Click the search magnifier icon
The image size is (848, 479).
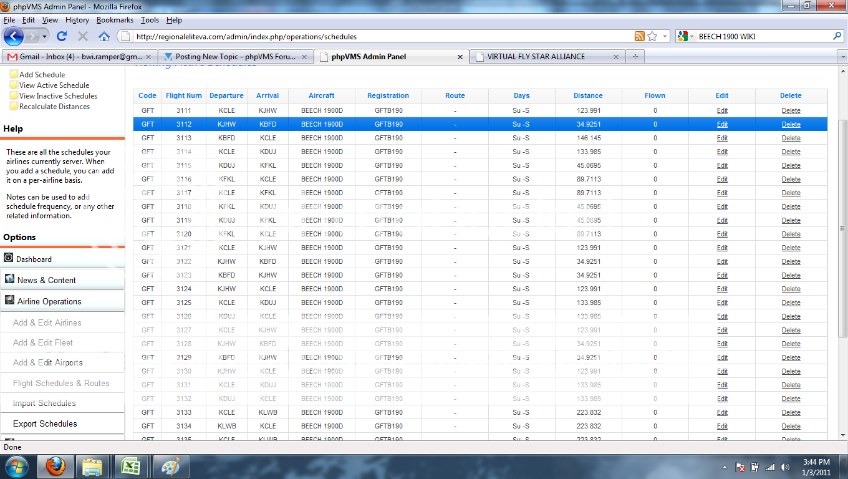(837, 36)
